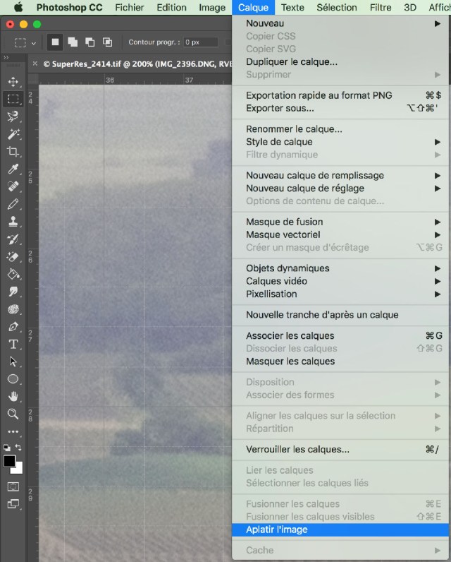Image resolution: width=451 pixels, height=562 pixels.
Task: Enable add-to-selection mode in options bar
Action: coord(73,42)
